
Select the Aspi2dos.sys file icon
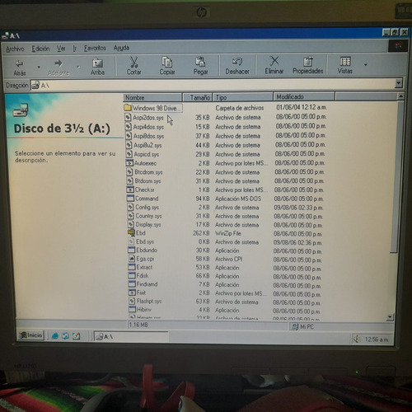coord(129,118)
